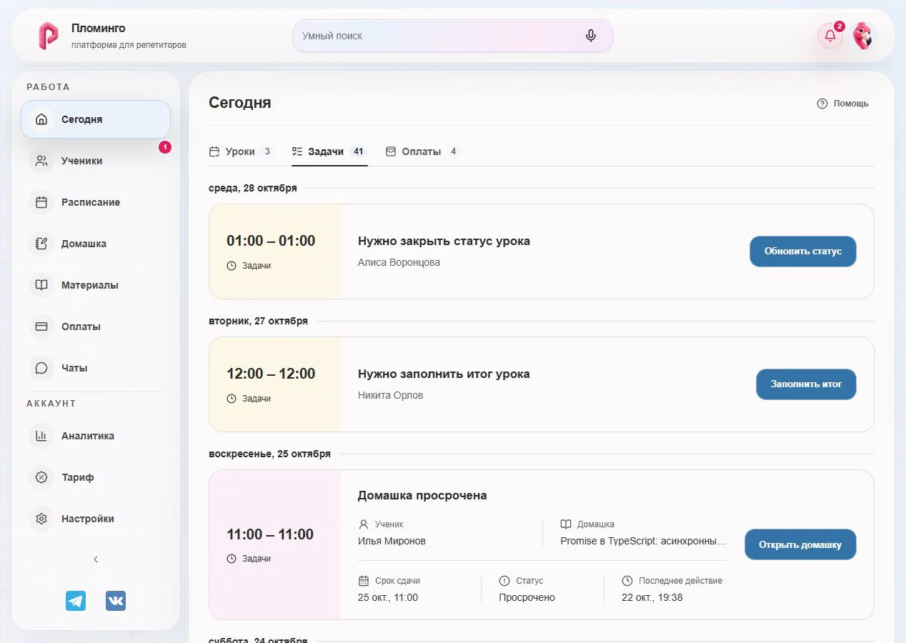Image resolution: width=906 pixels, height=643 pixels.
Task: Click the Заполнить итог button
Action: point(806,384)
